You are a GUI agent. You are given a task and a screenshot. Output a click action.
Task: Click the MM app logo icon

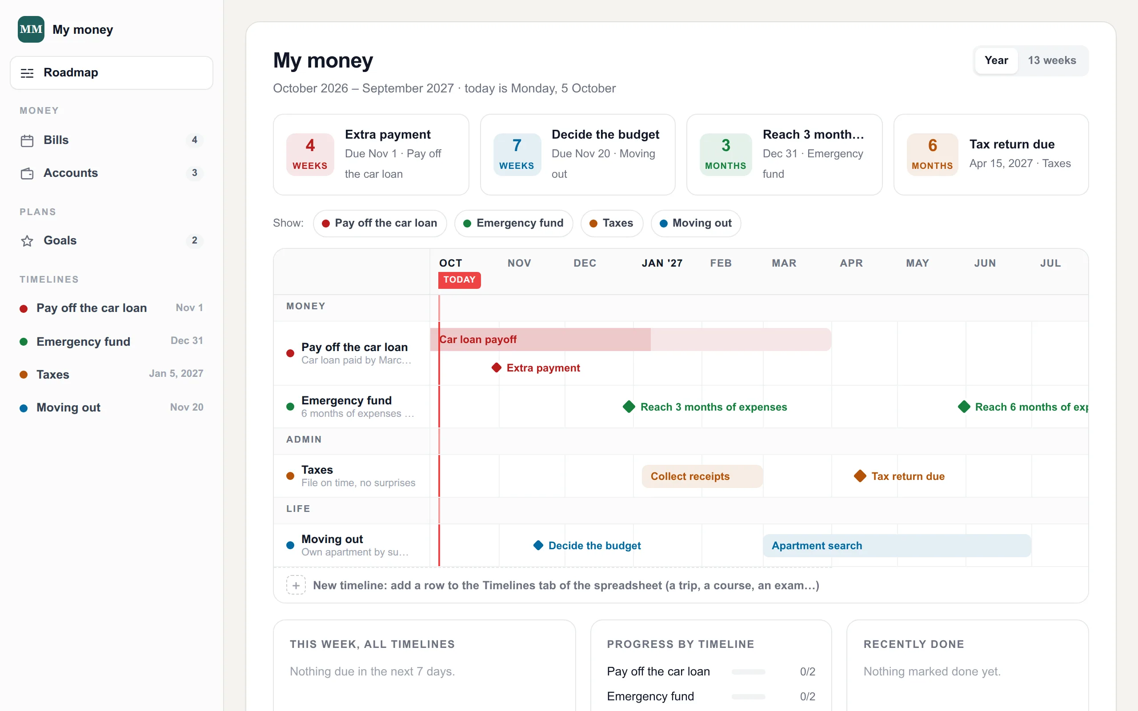[x=31, y=29]
